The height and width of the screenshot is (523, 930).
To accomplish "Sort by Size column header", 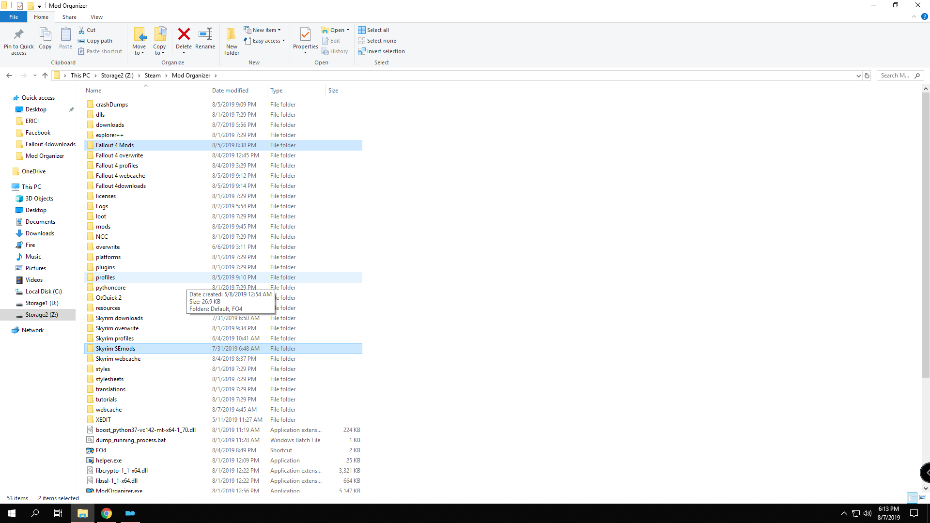I will [344, 91].
